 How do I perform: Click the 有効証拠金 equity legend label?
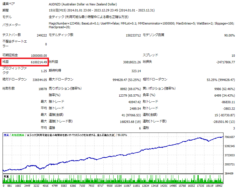[18, 135]
